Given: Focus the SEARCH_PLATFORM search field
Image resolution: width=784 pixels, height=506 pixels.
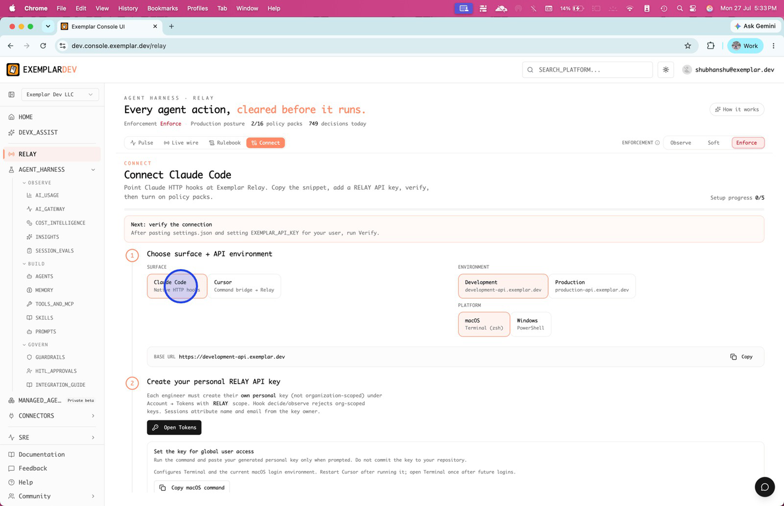Looking at the screenshot, I should click(587, 70).
